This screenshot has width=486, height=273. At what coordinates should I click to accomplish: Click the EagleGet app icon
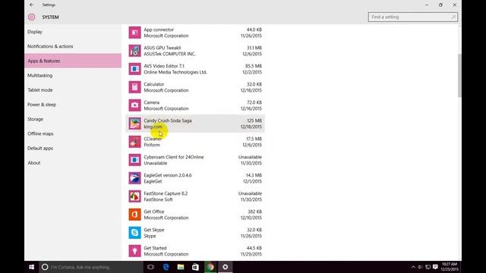click(x=135, y=178)
